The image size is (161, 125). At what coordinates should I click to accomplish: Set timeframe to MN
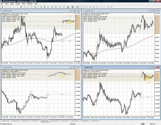click(111, 7)
